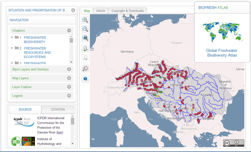Click chapters list scroll down arrow
The image size is (251, 152).
[x=71, y=62]
